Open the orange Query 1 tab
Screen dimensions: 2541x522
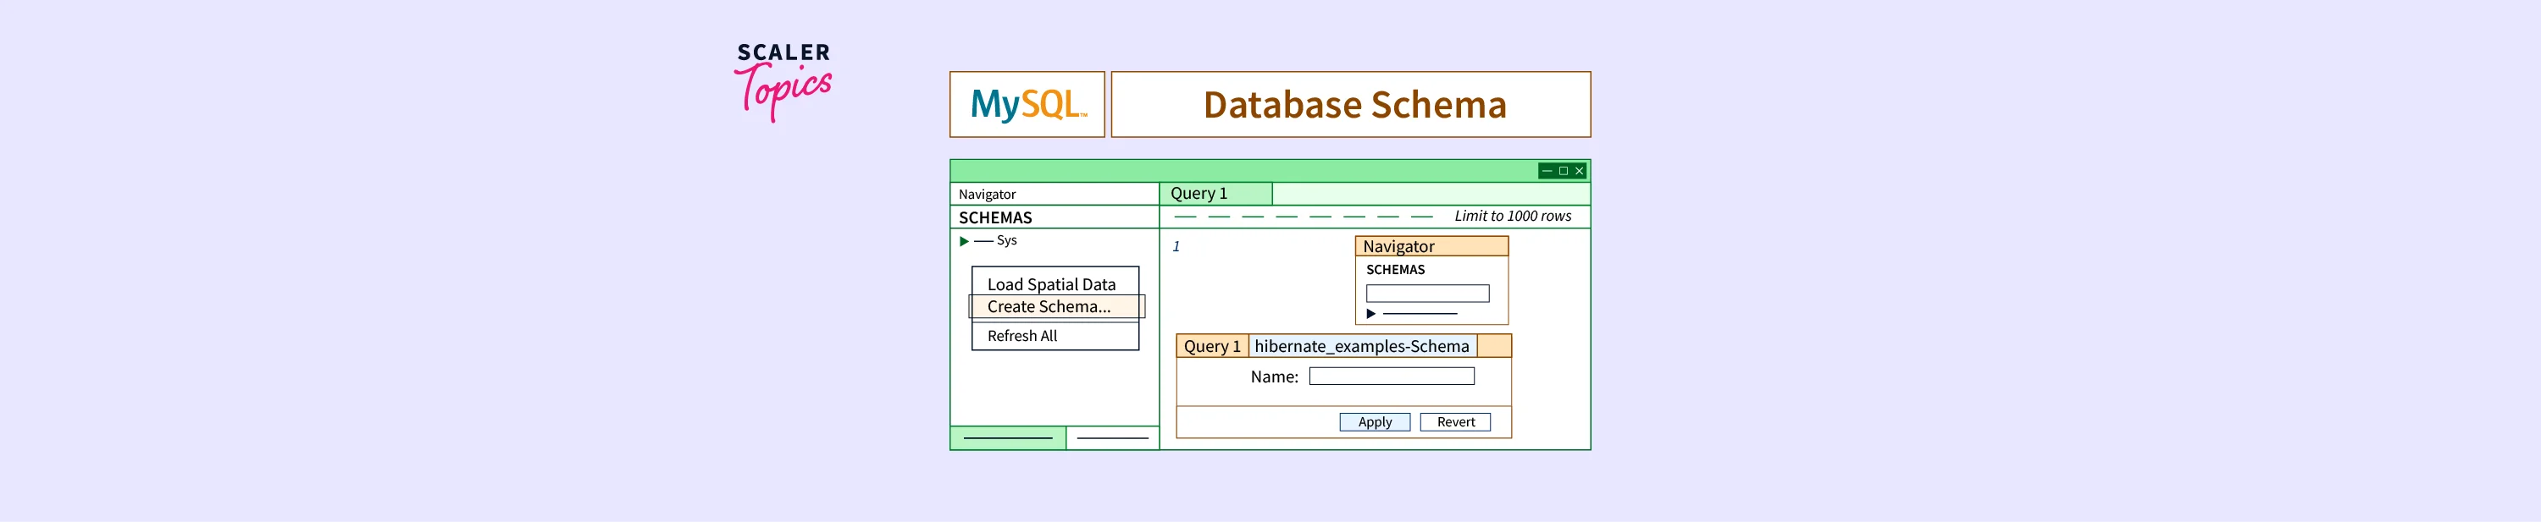click(1211, 347)
